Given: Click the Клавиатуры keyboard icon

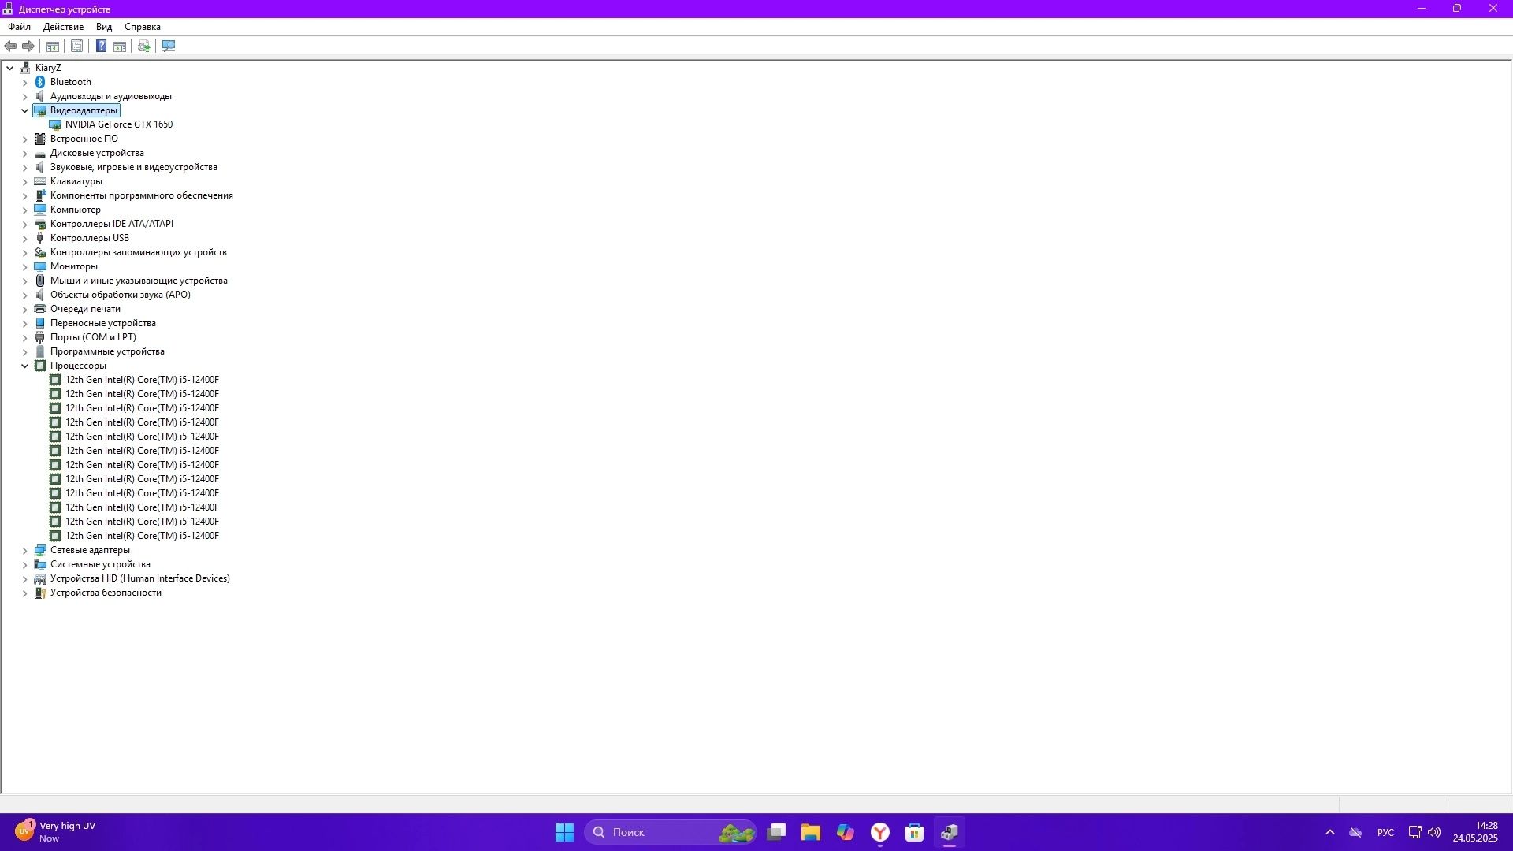Looking at the screenshot, I should (40, 181).
